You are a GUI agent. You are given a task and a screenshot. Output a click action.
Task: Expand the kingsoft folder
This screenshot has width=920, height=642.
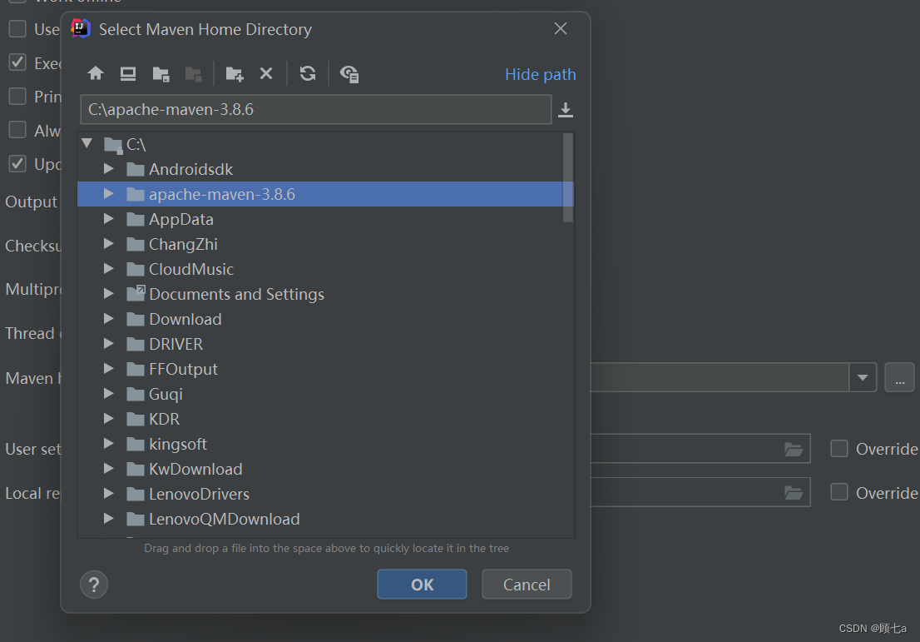click(x=108, y=444)
